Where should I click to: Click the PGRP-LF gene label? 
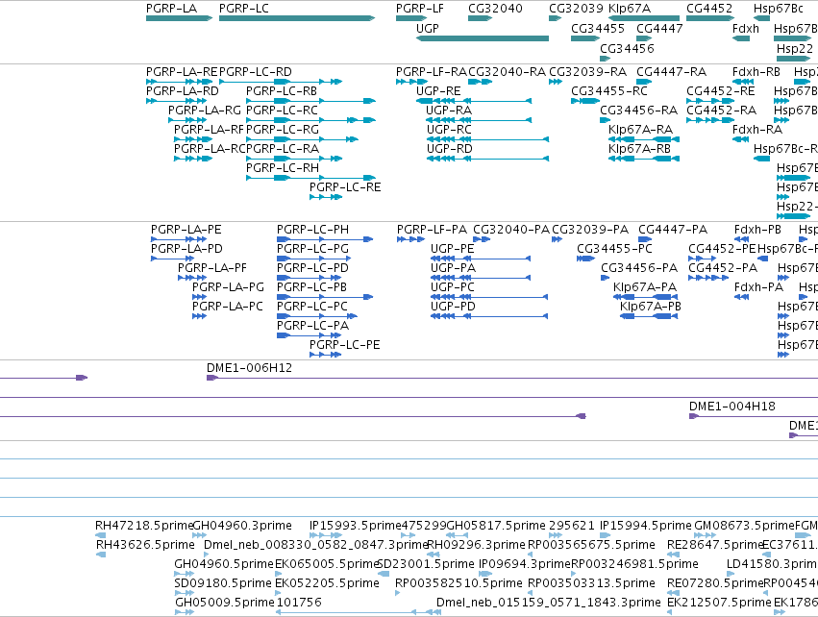click(x=419, y=9)
